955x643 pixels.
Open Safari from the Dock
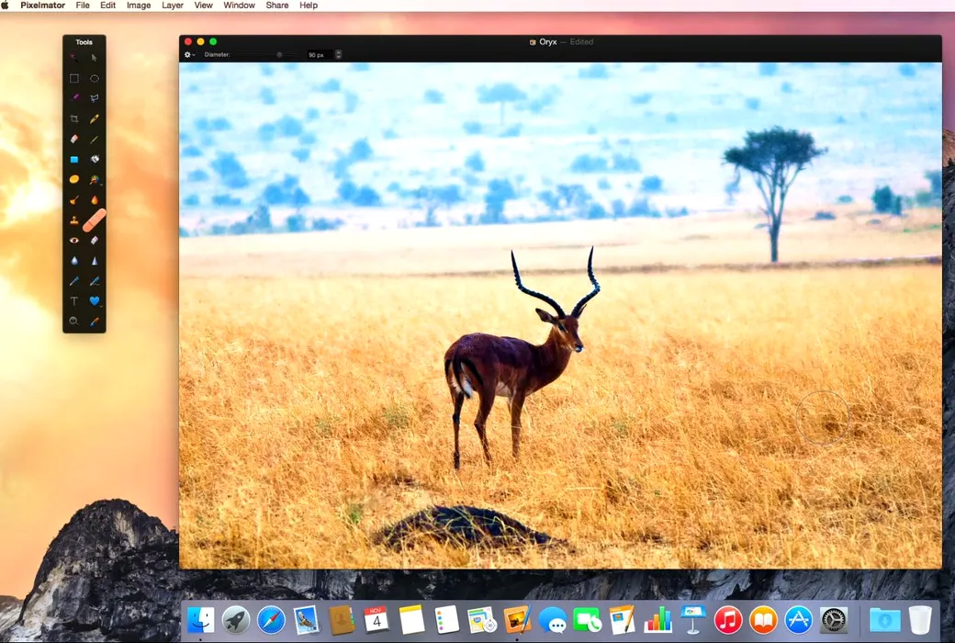pyautogui.click(x=271, y=619)
